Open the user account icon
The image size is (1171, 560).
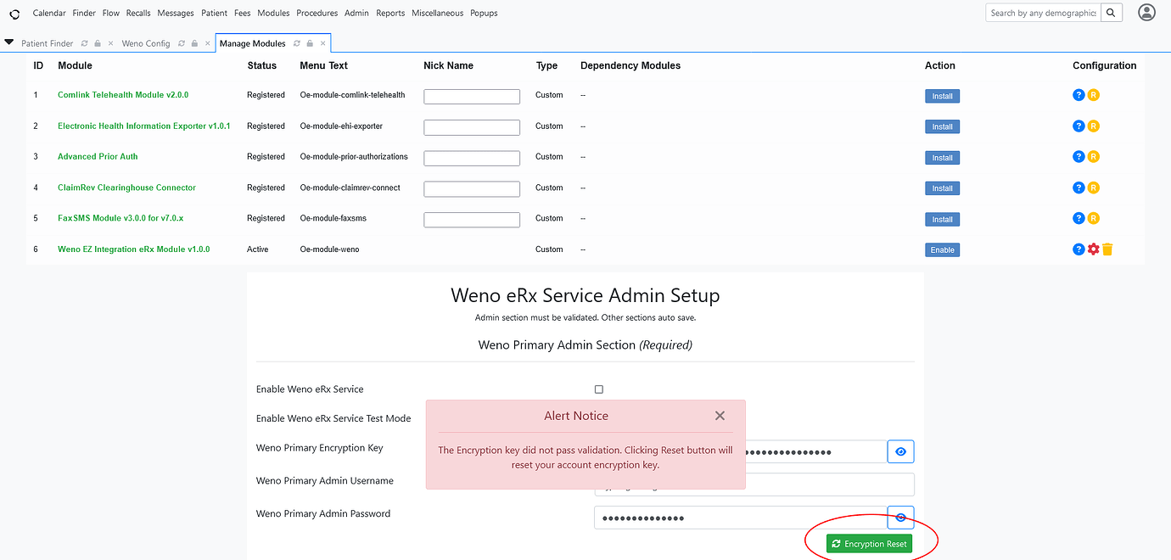click(x=1146, y=12)
